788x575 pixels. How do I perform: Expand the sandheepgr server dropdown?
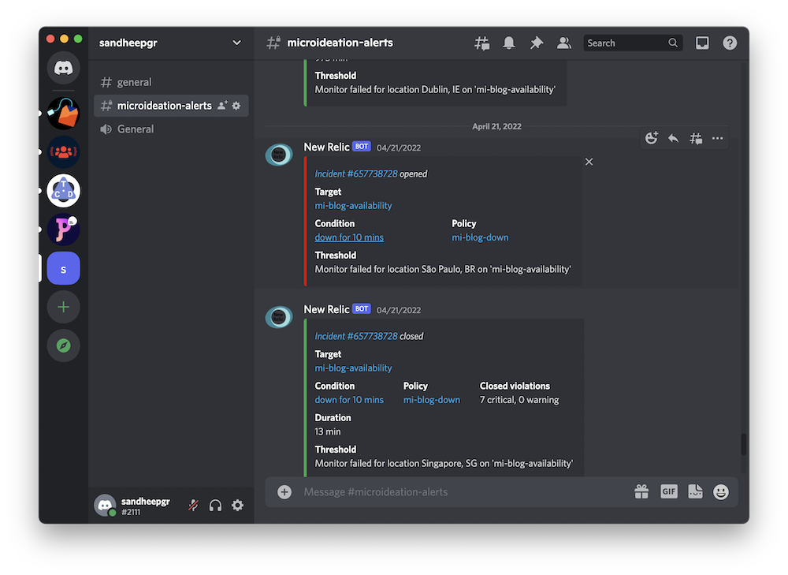tap(236, 43)
